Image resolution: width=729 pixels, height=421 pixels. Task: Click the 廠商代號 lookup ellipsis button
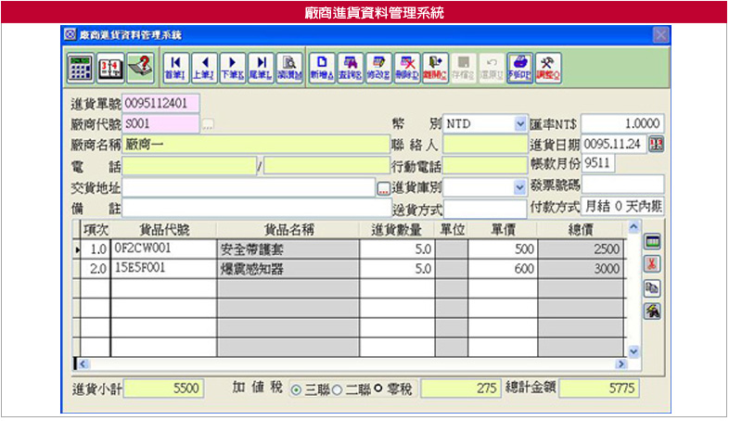click(x=208, y=123)
